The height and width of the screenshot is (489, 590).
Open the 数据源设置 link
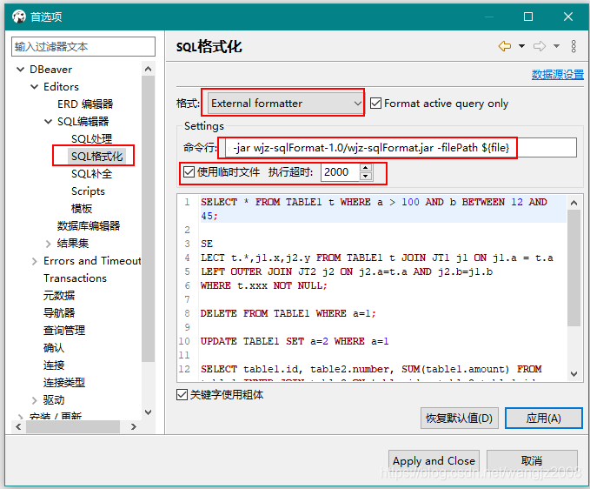557,75
